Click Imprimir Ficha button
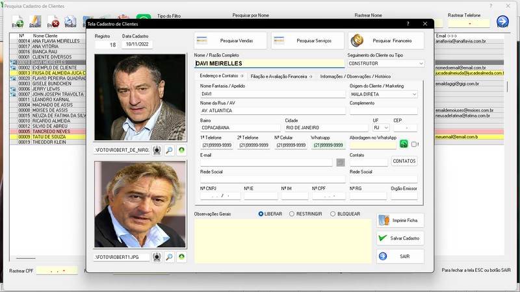 click(400, 220)
